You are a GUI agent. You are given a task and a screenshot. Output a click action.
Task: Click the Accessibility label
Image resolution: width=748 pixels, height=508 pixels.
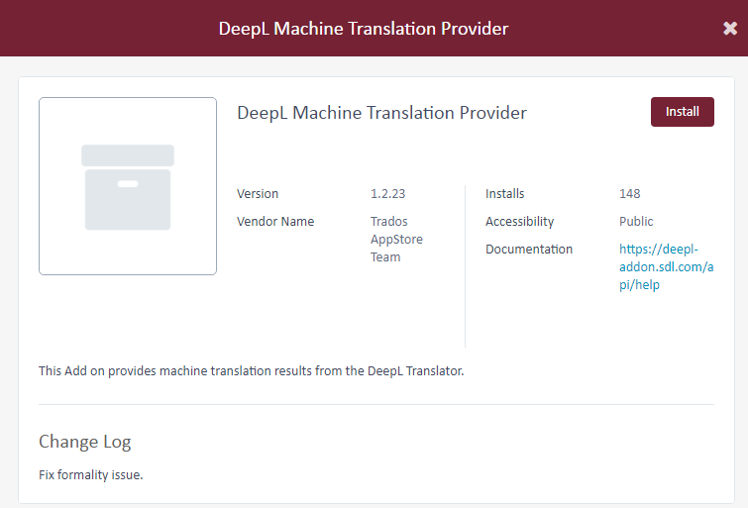(x=519, y=222)
